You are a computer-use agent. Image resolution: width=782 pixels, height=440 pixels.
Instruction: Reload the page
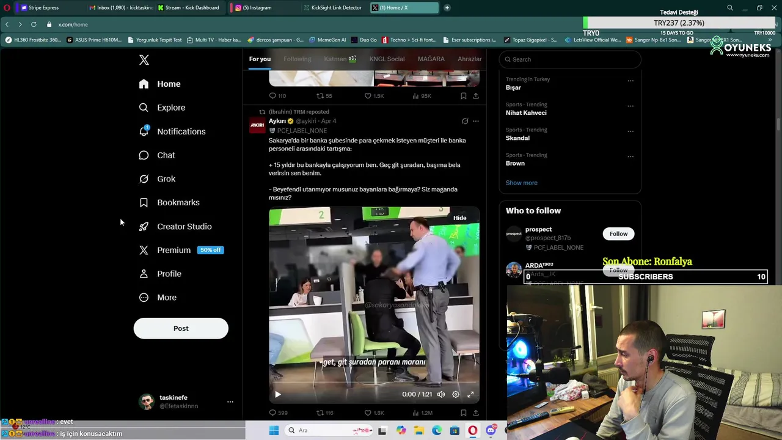point(34,24)
